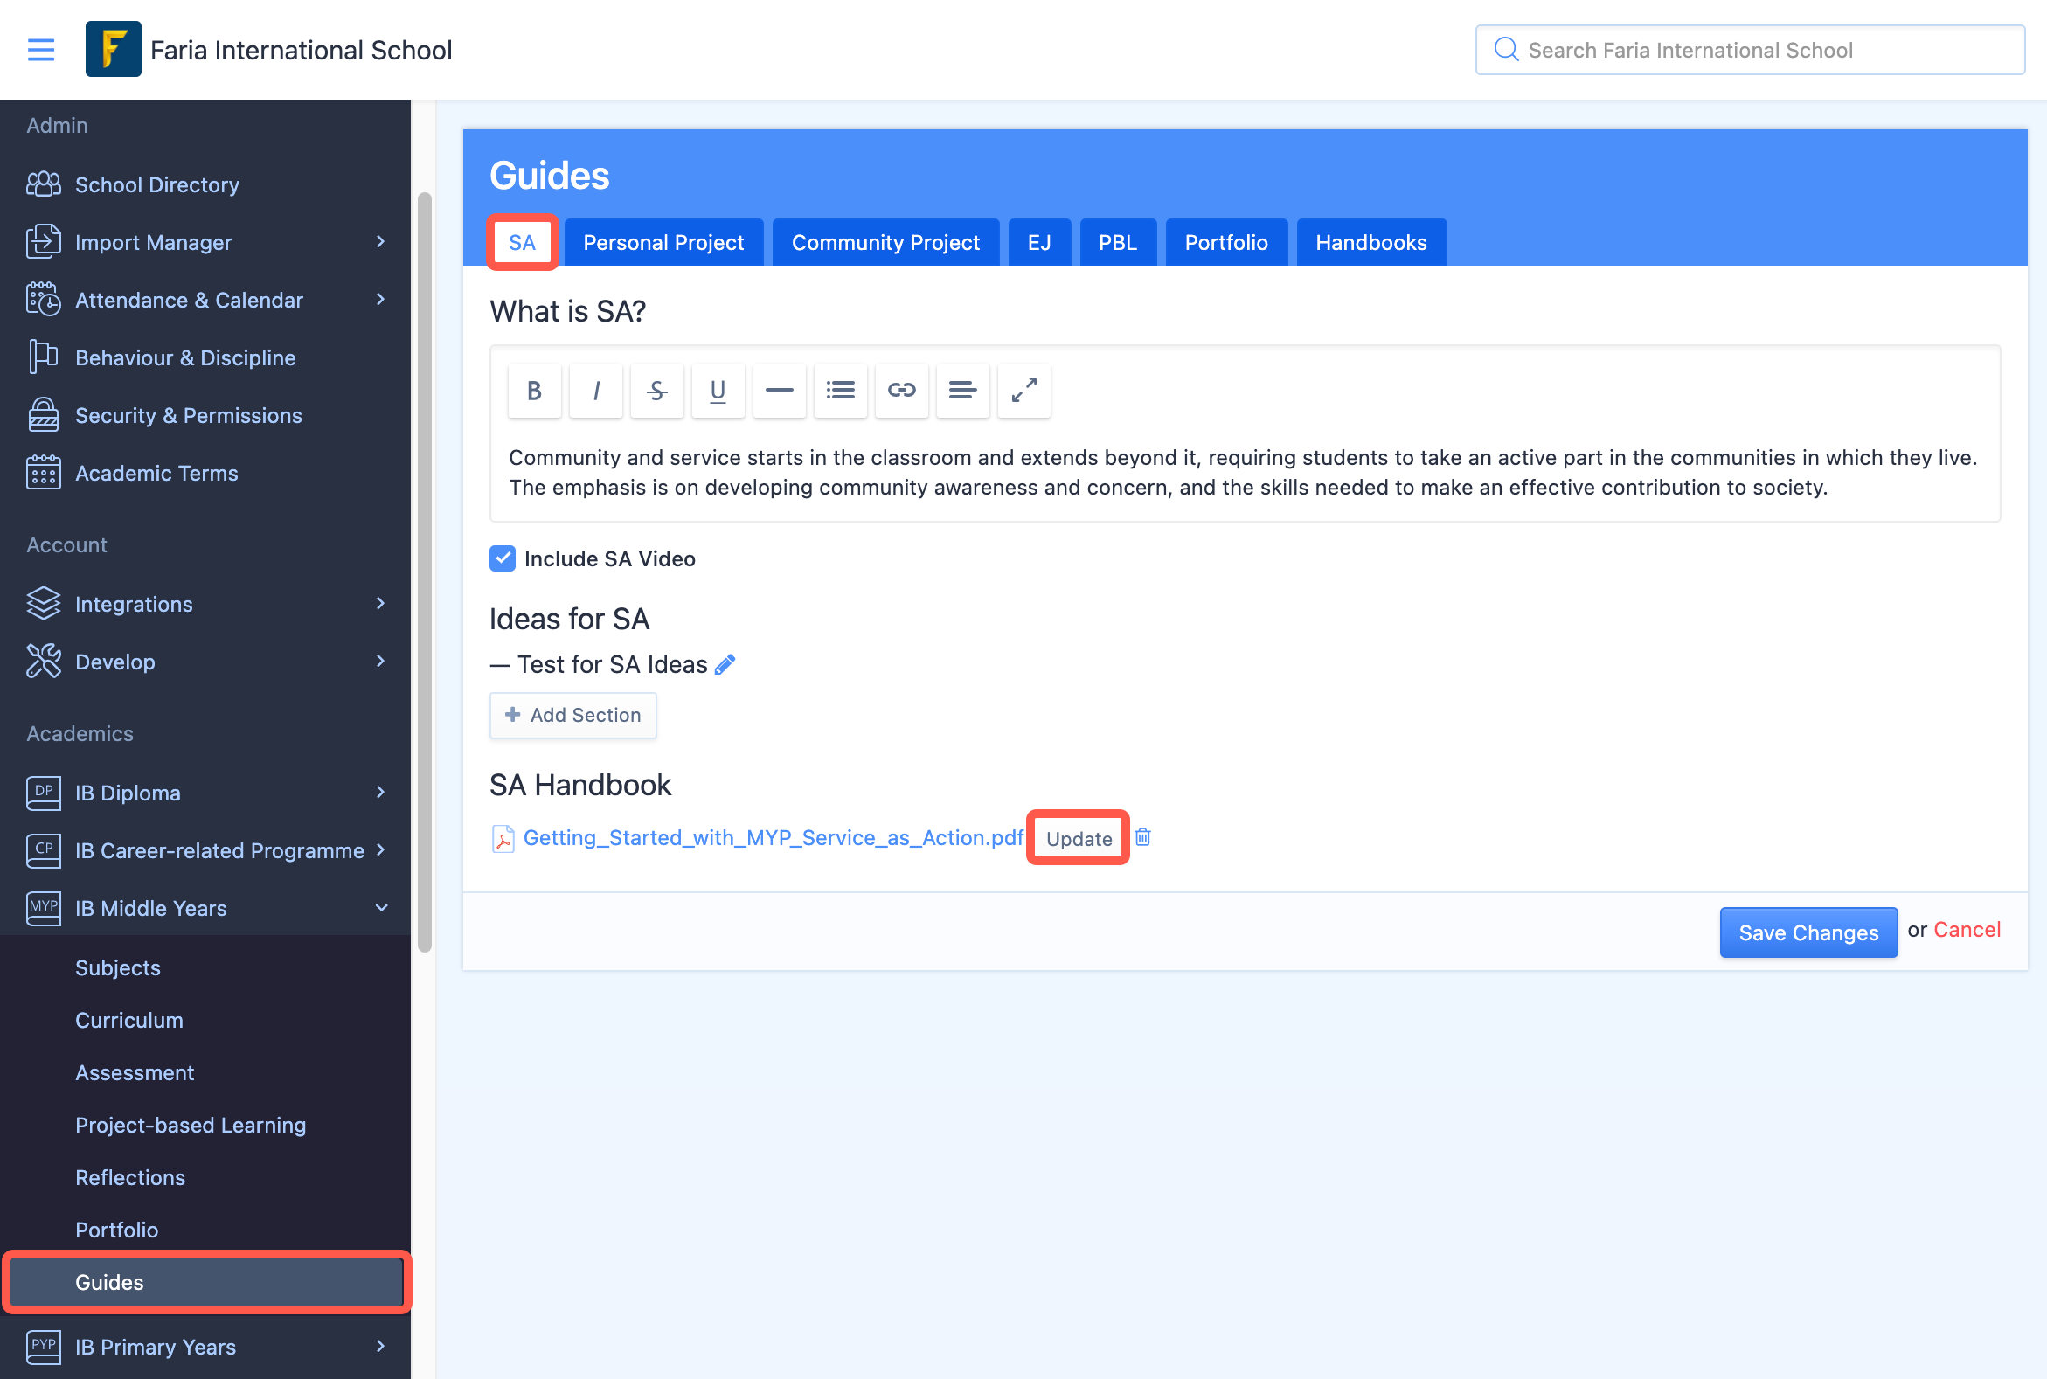Viewport: 2047px width, 1379px height.
Task: Open the Handbooks tab
Action: [x=1370, y=243]
